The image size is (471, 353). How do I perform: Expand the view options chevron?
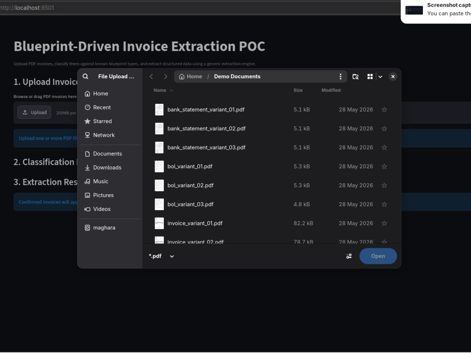click(380, 77)
